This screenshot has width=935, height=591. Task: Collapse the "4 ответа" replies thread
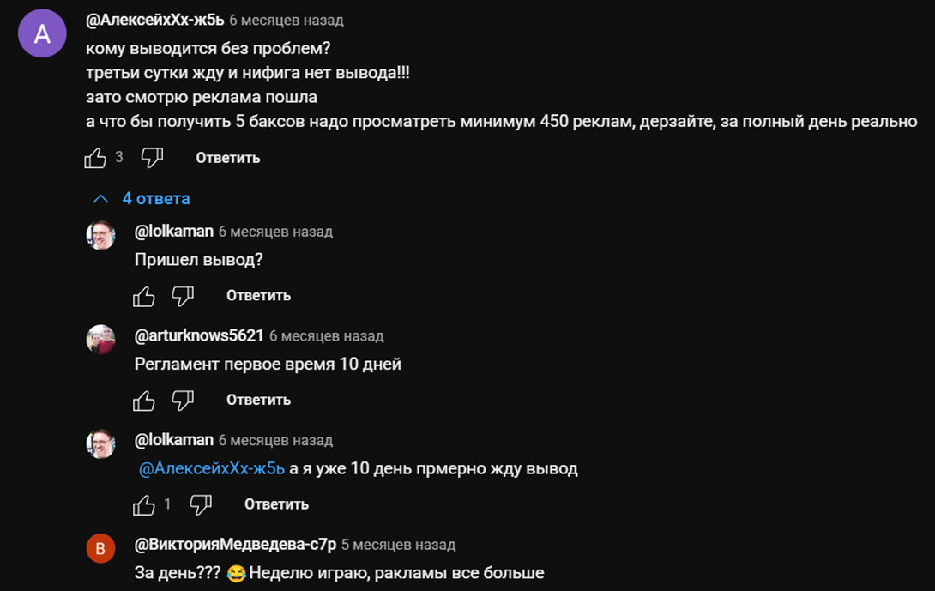[x=142, y=199]
